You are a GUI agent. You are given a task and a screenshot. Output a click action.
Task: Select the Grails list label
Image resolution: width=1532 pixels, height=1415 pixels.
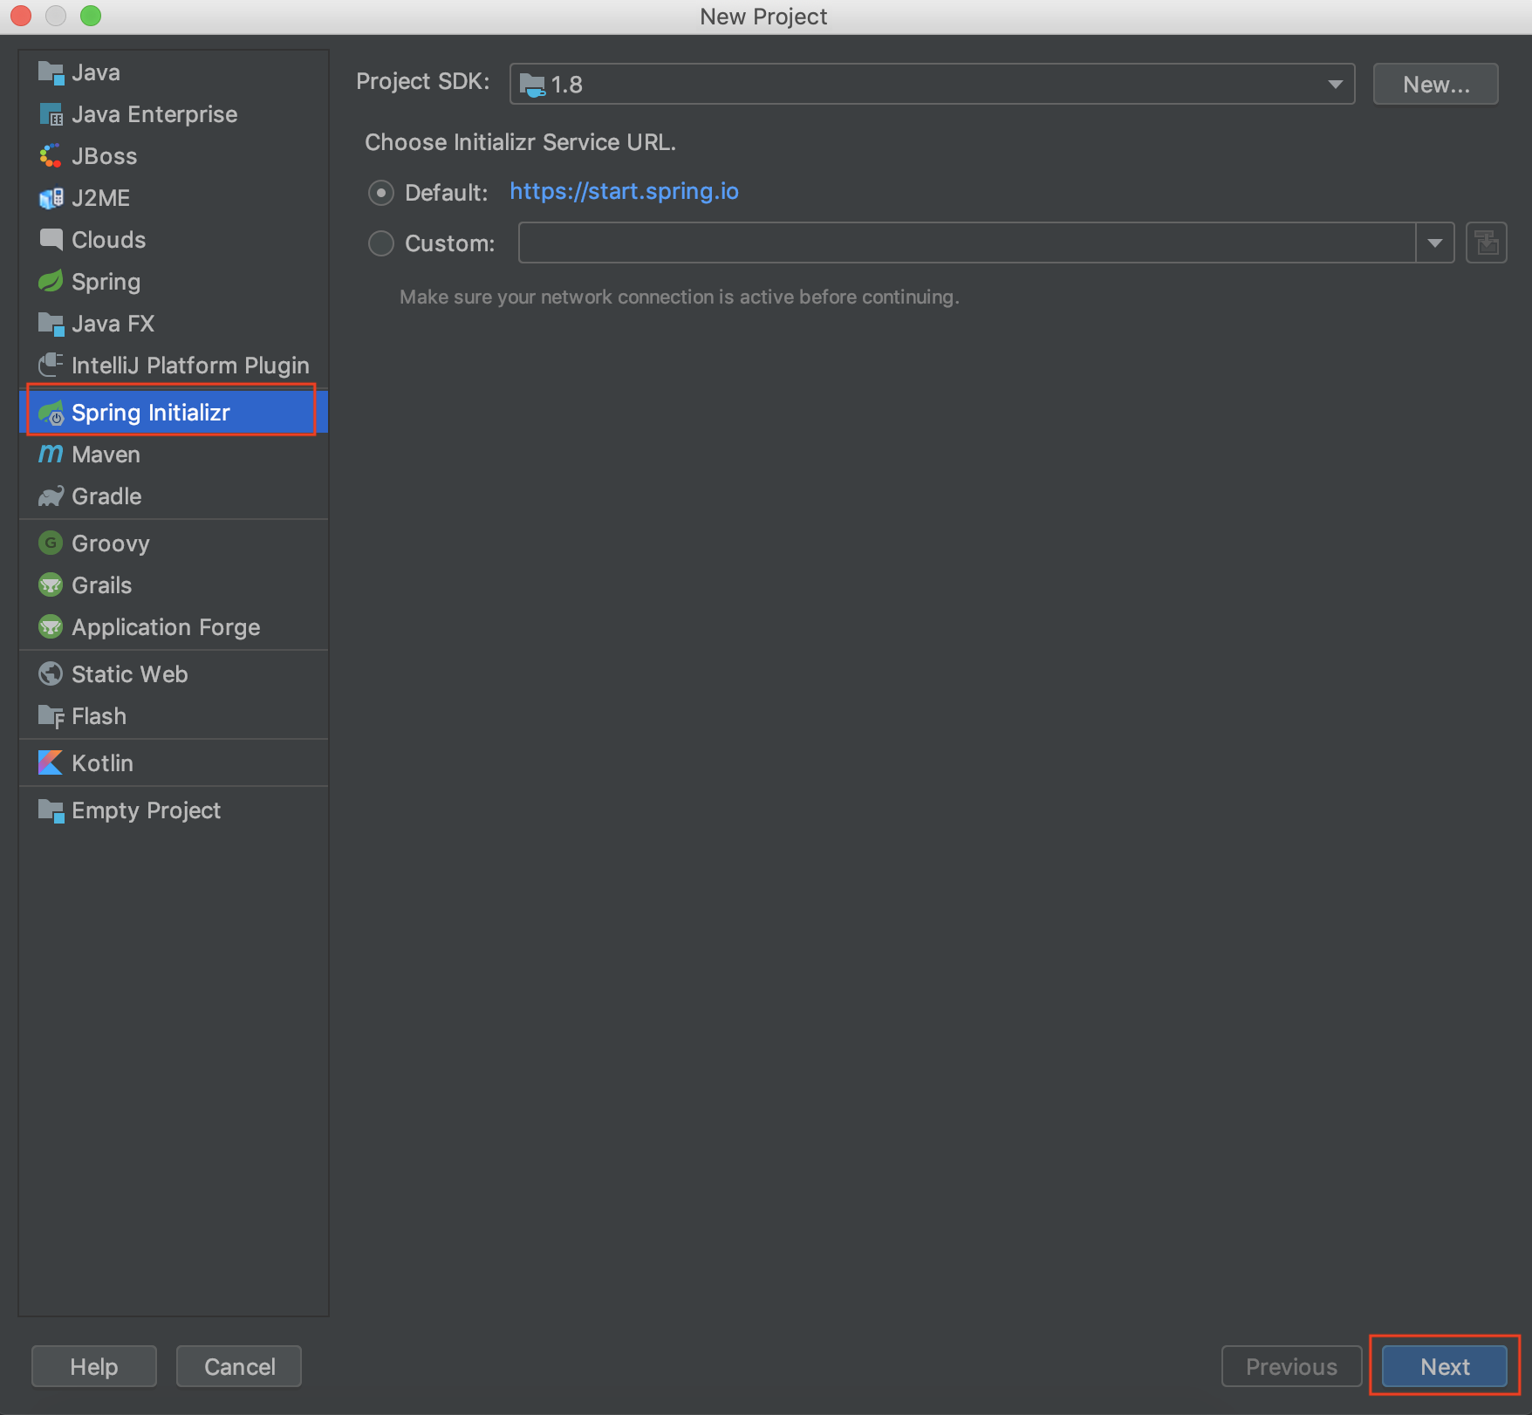coord(102,585)
